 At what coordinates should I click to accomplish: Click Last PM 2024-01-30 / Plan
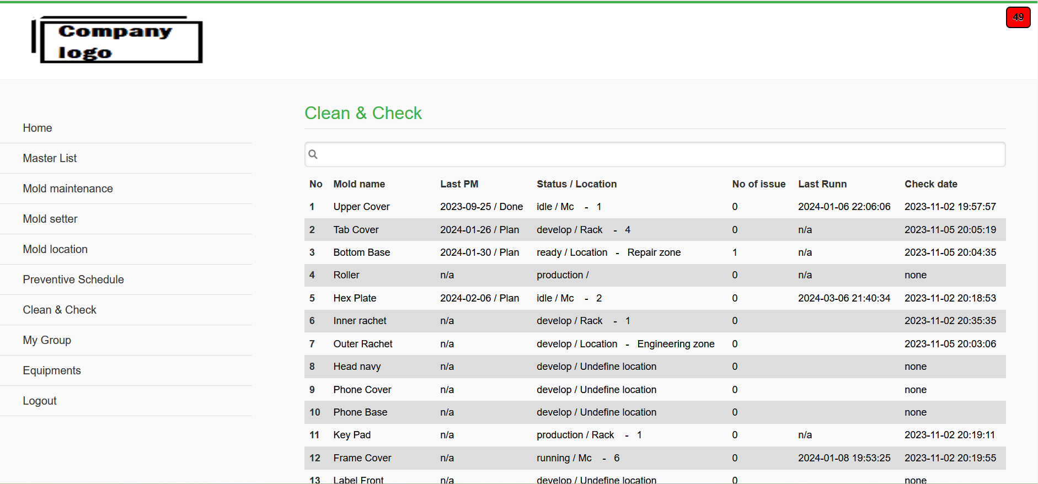point(479,252)
